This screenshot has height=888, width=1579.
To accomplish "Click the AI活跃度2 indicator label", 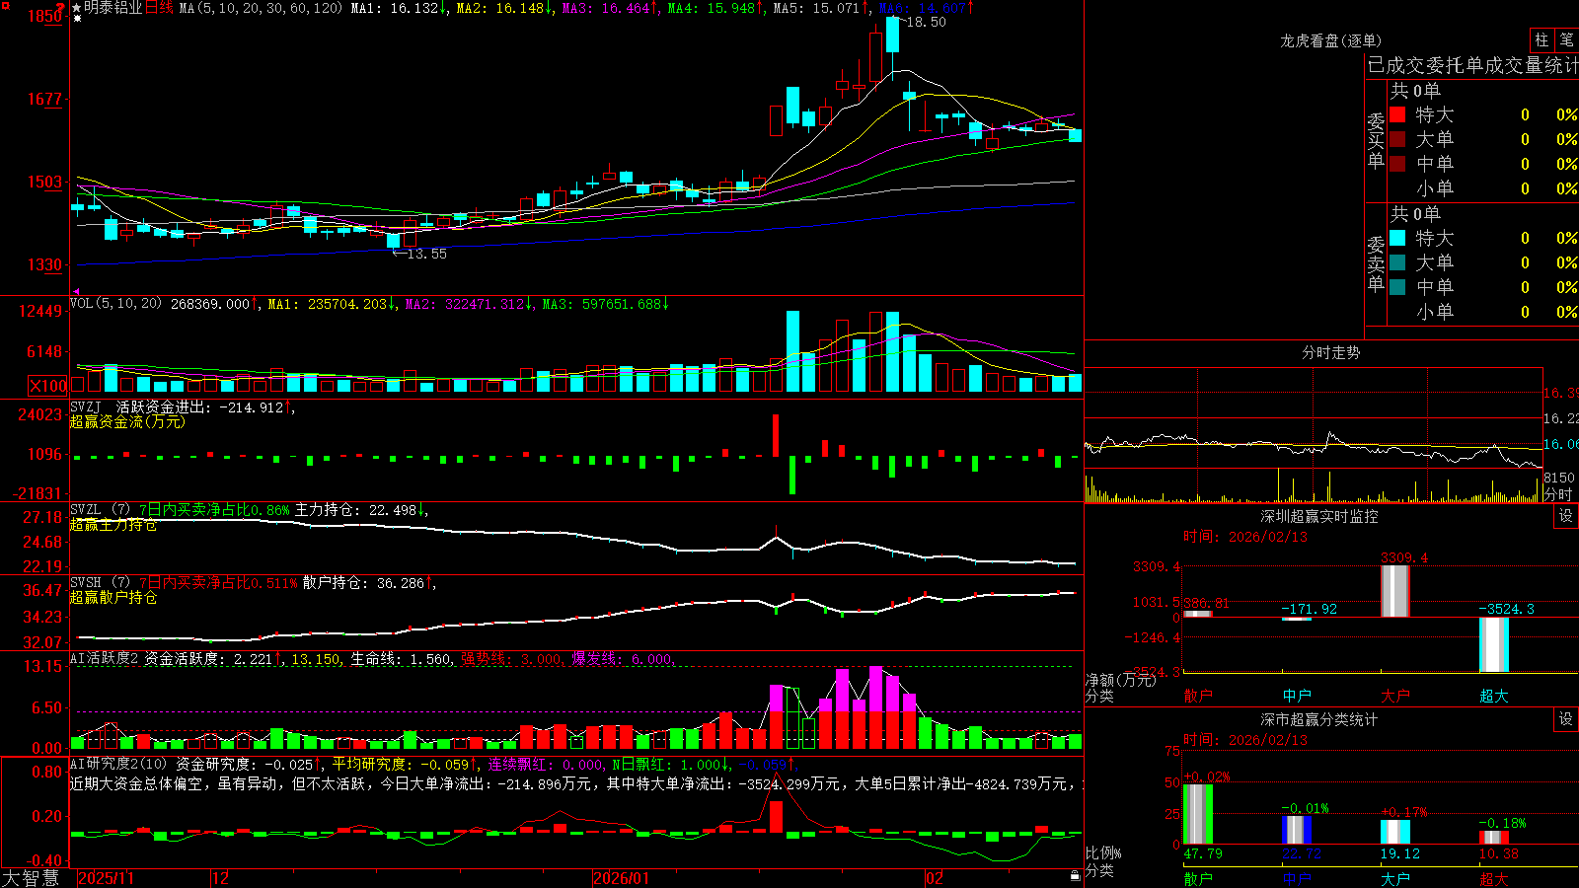I will [104, 659].
